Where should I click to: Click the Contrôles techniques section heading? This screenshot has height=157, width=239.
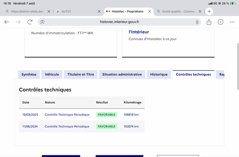click(x=45, y=90)
